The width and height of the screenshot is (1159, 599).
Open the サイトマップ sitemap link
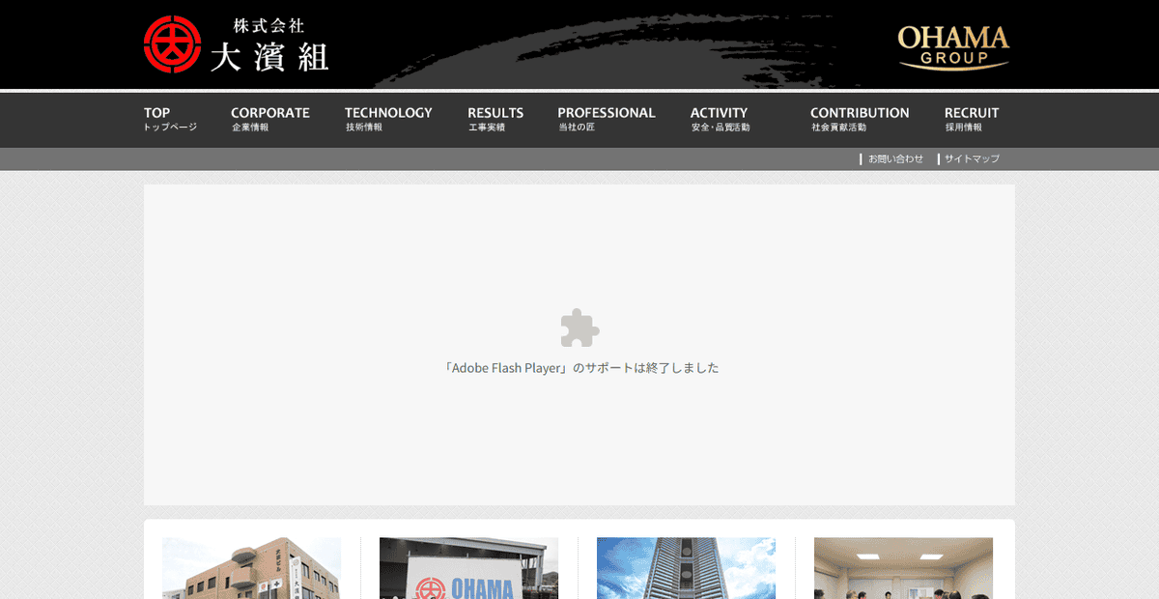(x=970, y=158)
